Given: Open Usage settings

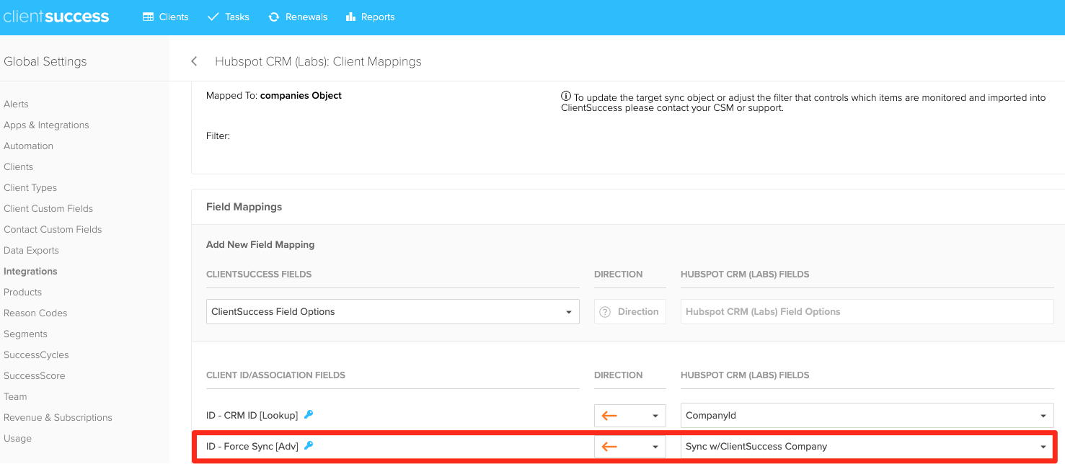Looking at the screenshot, I should point(17,438).
